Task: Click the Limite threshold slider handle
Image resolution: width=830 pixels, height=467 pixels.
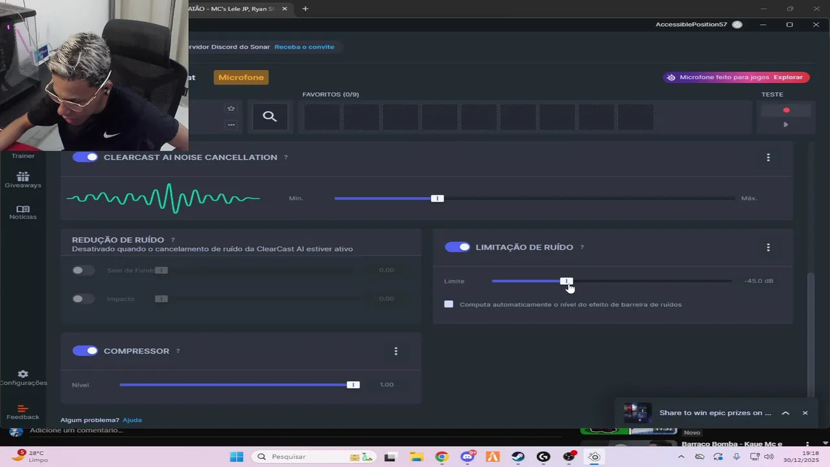Action: pos(567,281)
